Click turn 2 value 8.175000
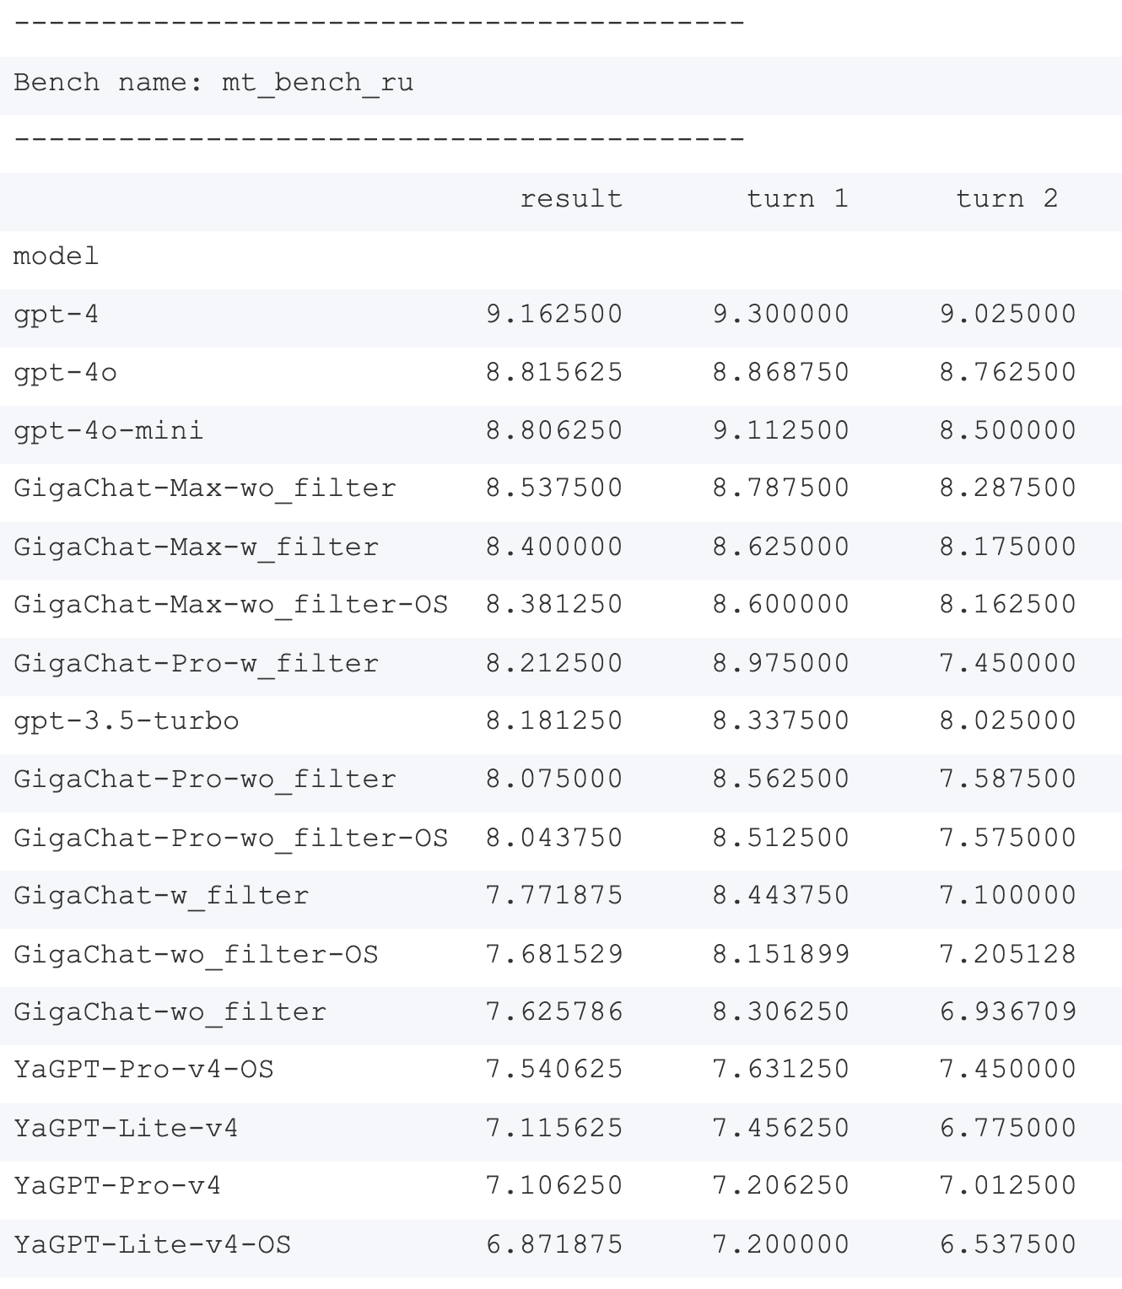 tap(1008, 547)
